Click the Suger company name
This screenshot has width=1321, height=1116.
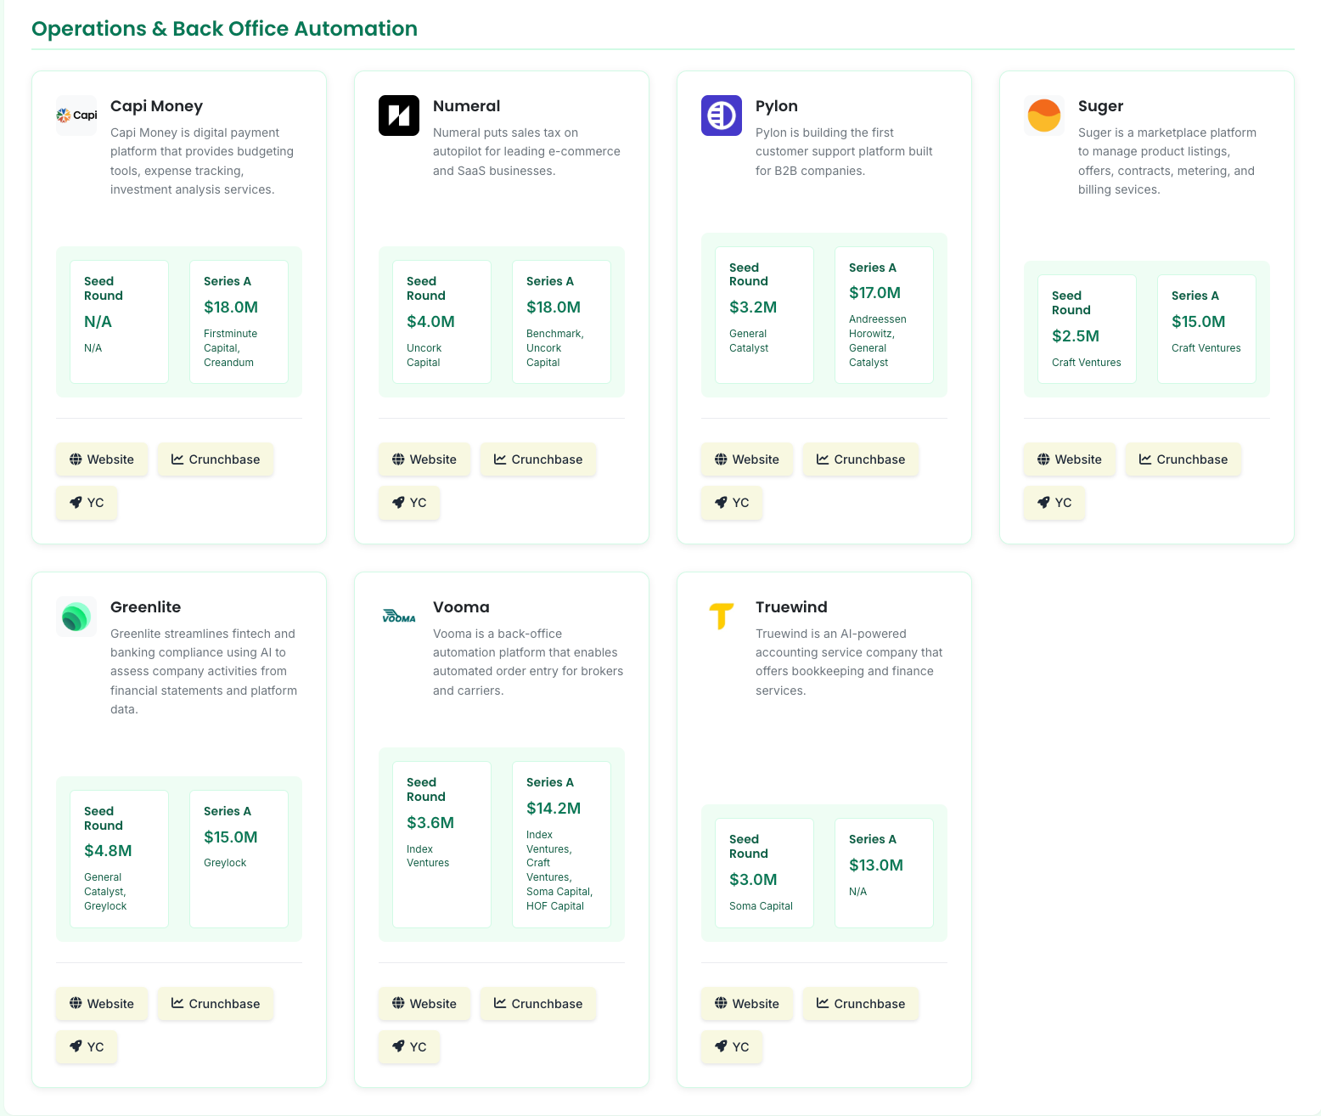pyautogui.click(x=1100, y=106)
